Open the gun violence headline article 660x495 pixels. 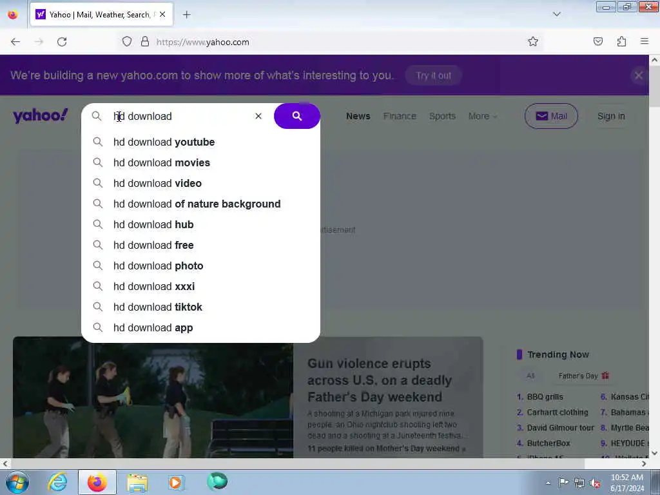pos(380,380)
